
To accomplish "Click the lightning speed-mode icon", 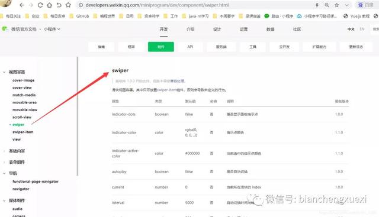I will [x=317, y=5].
